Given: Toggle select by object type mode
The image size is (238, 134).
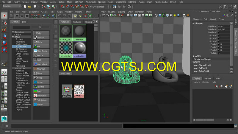Looking at the screenshot, I should pyautogui.click(x=48, y=7).
